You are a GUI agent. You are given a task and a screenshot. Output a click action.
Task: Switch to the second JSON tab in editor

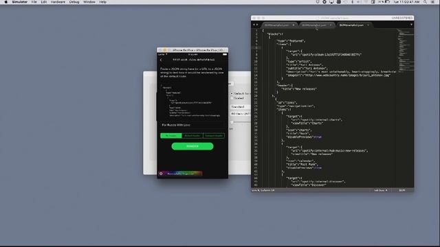pyautogui.click(x=314, y=25)
